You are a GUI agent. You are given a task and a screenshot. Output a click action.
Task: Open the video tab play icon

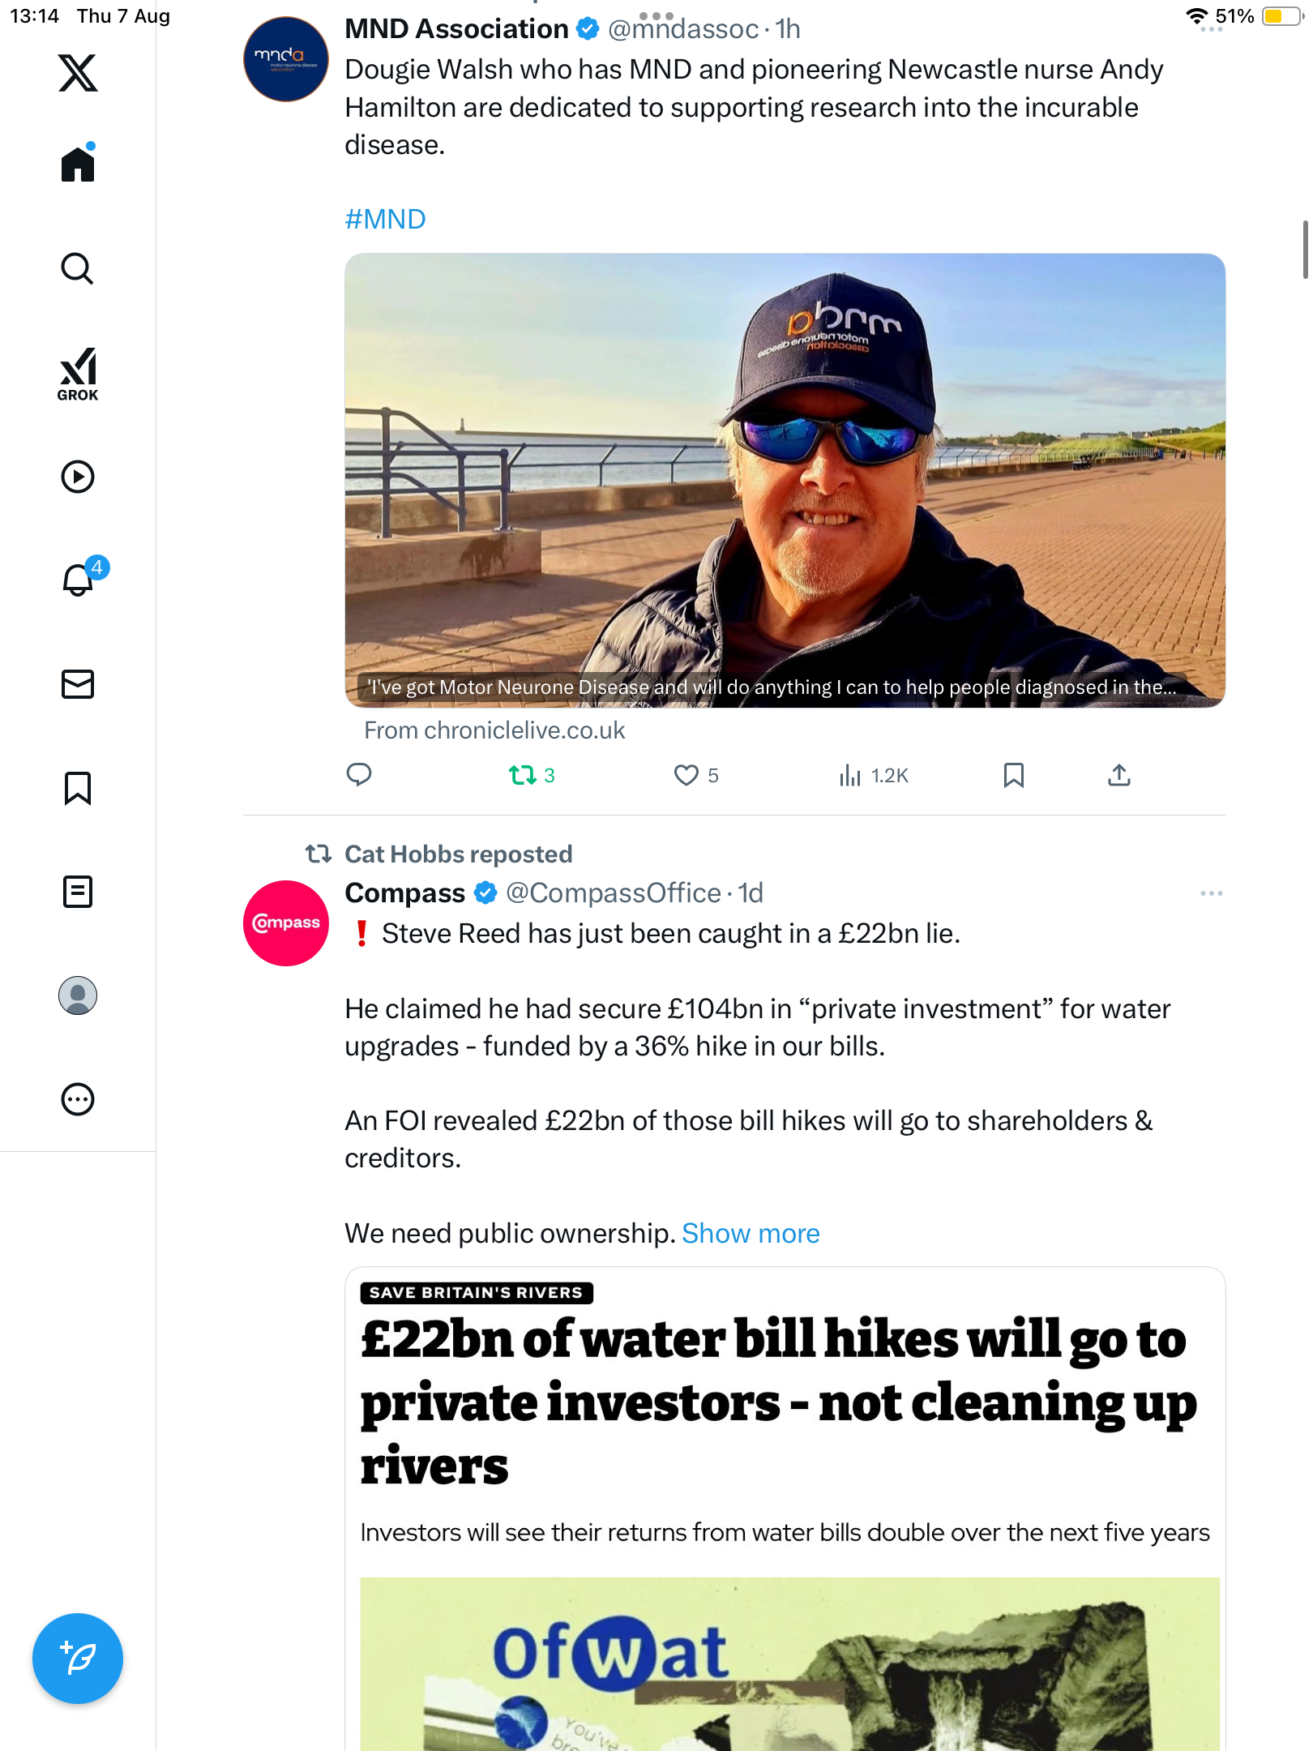(x=78, y=477)
